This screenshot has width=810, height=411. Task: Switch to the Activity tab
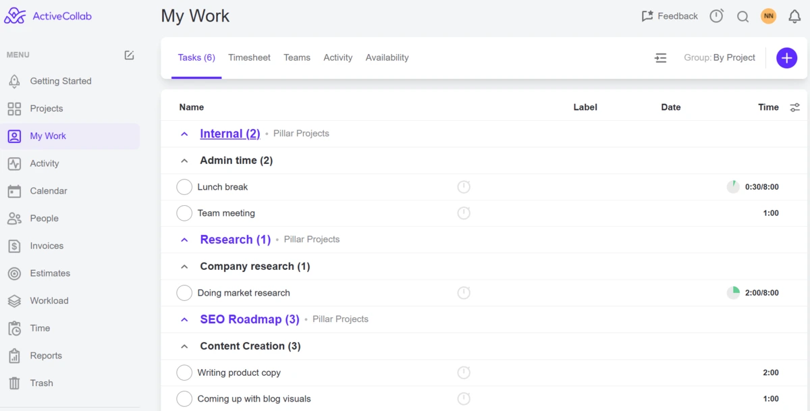pyautogui.click(x=338, y=58)
